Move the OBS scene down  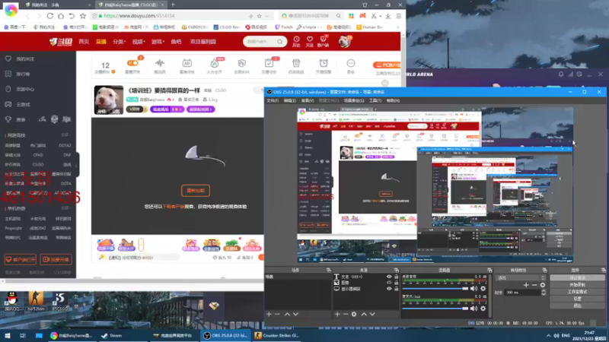[295, 314]
